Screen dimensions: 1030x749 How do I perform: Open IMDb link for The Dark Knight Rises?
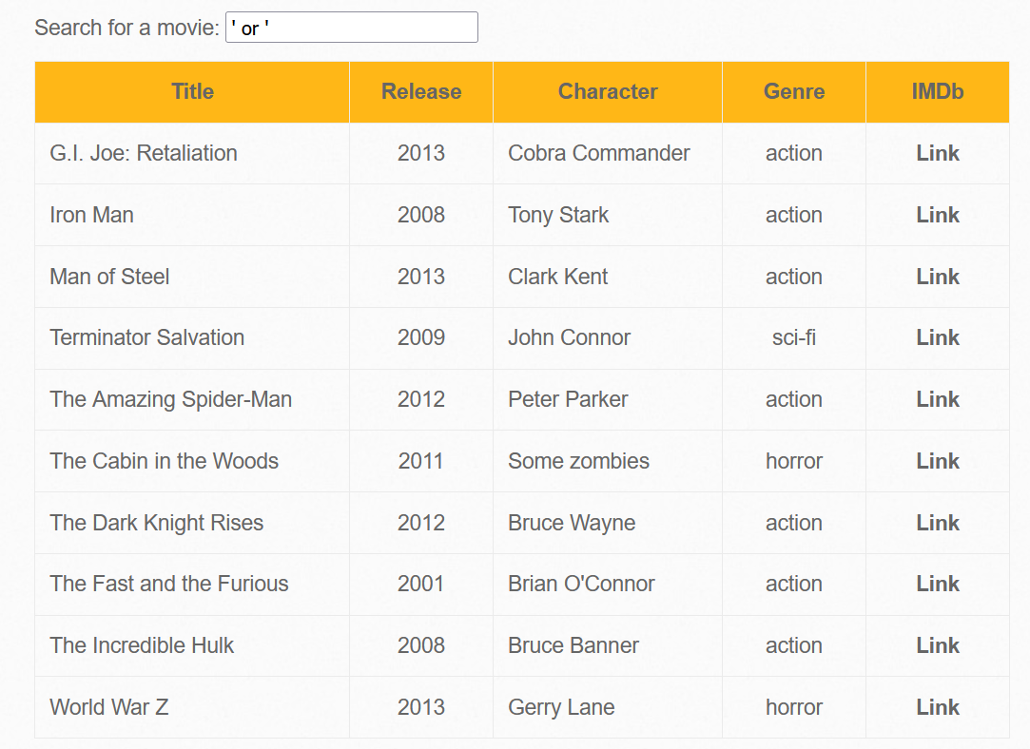coord(938,523)
